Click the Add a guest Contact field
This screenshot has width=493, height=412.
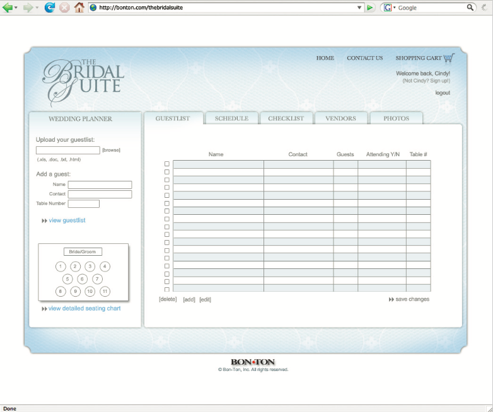tap(100, 194)
